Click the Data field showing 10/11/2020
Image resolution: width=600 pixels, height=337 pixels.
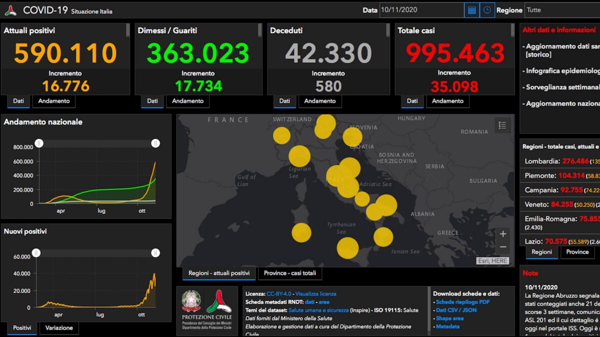[x=421, y=10]
